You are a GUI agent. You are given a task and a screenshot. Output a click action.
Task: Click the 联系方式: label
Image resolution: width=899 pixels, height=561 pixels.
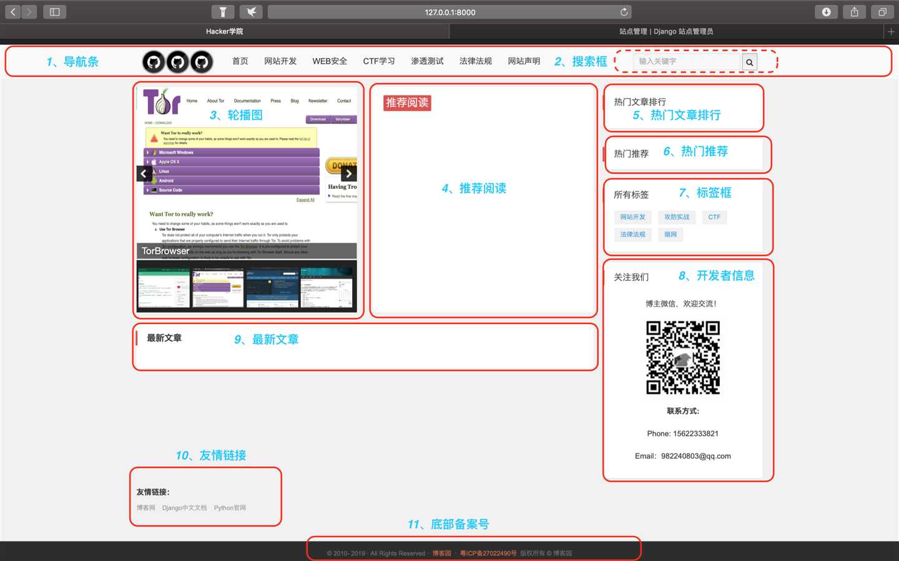683,411
